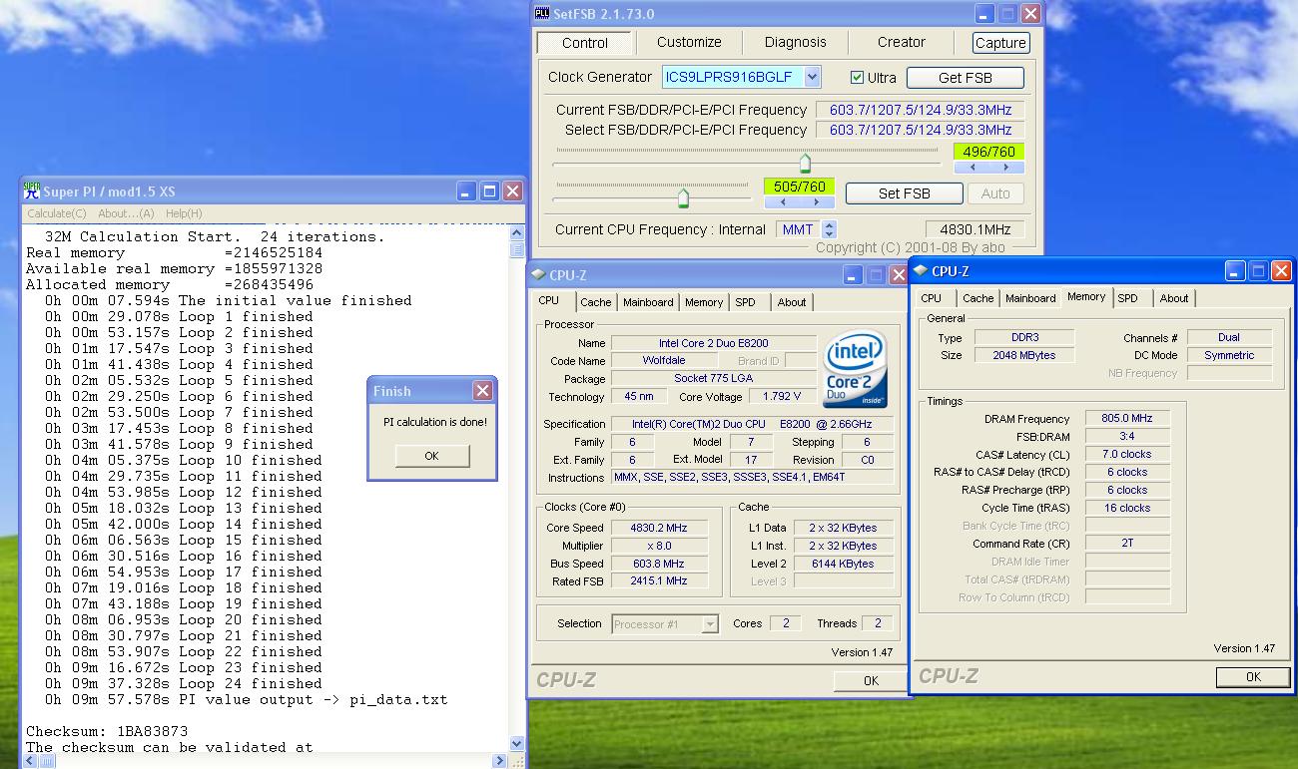Image resolution: width=1298 pixels, height=769 pixels.
Task: Click the 505/760 green value box
Action: point(799,187)
